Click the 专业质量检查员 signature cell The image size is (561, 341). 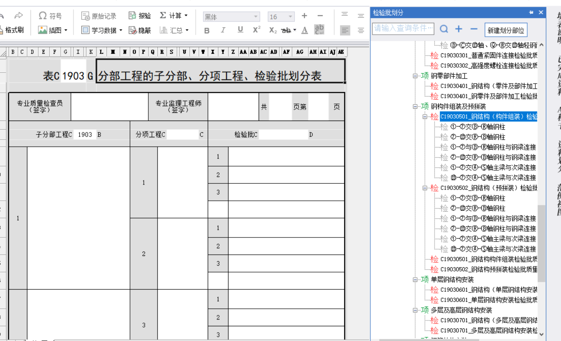(x=40, y=107)
